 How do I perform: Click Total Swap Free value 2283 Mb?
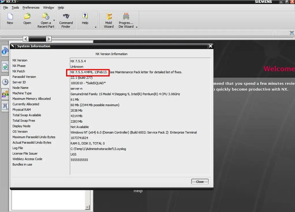coord(76,121)
